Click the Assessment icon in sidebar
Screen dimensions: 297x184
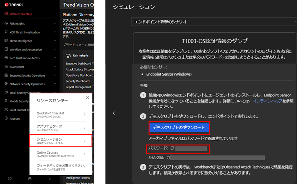(x=6, y=66)
